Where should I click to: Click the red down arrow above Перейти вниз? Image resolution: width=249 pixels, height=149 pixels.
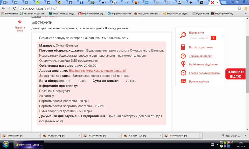click(20, 22)
